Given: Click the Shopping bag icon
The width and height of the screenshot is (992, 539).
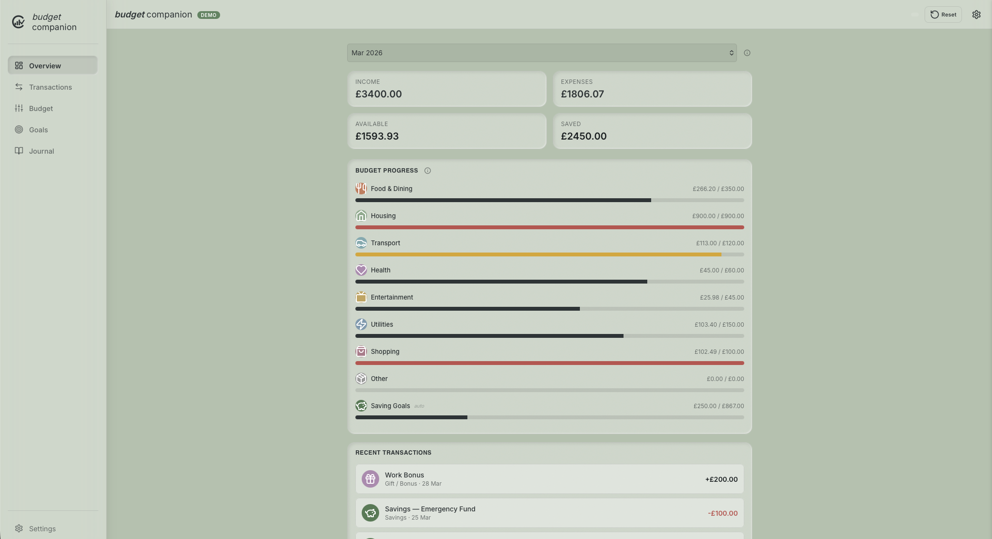Looking at the screenshot, I should coord(362,351).
